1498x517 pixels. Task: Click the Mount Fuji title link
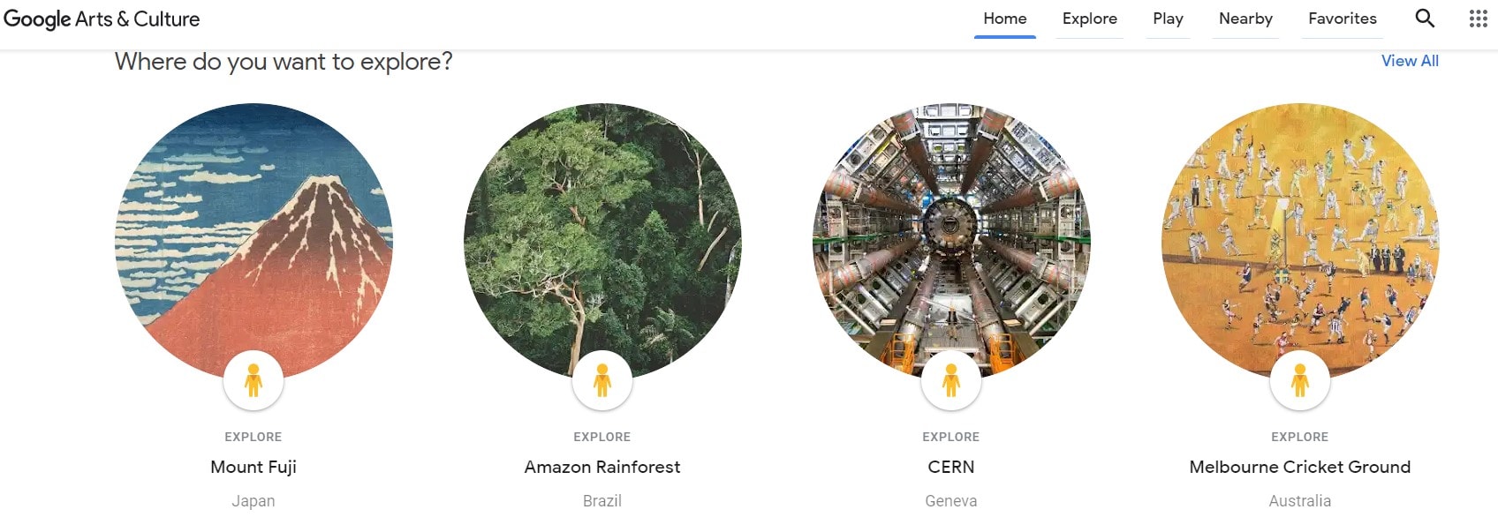253,467
